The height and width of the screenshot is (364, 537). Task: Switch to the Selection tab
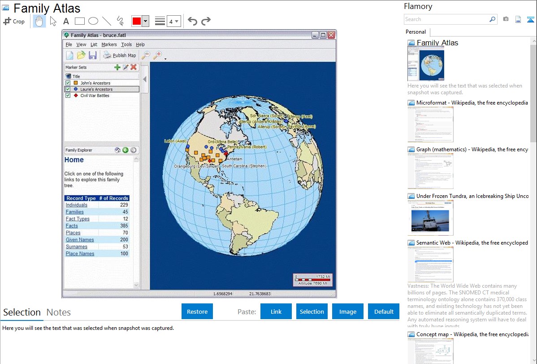22,312
